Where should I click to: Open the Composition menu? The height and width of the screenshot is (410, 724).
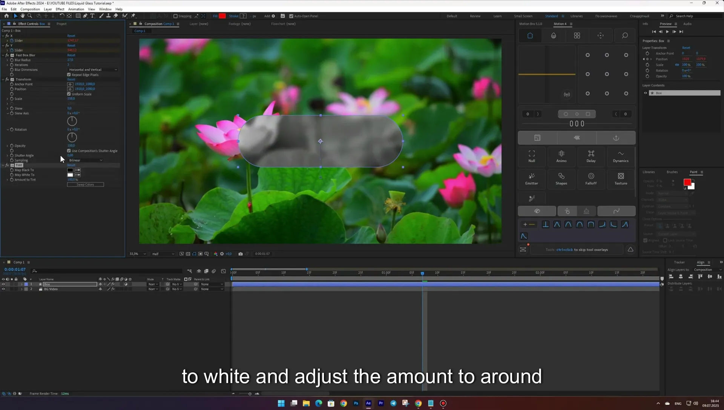[30, 9]
